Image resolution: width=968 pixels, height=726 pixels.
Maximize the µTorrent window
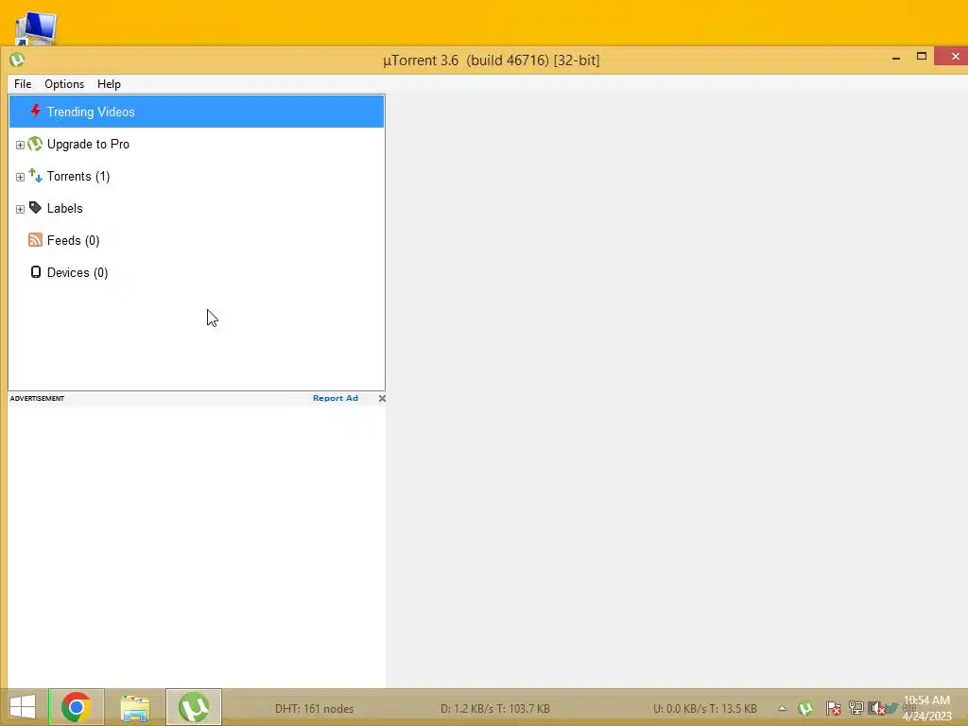tap(921, 56)
